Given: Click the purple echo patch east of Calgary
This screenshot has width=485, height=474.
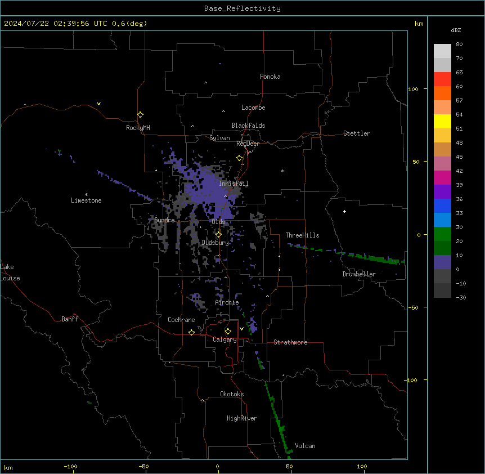Looking at the screenshot, I should tap(253, 326).
